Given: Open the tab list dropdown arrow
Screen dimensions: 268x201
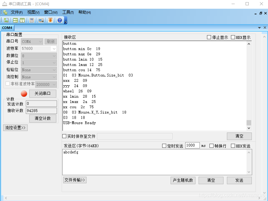Looking at the screenshot, I should click(260, 28).
